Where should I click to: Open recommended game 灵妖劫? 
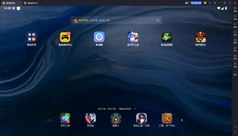pos(90,118)
